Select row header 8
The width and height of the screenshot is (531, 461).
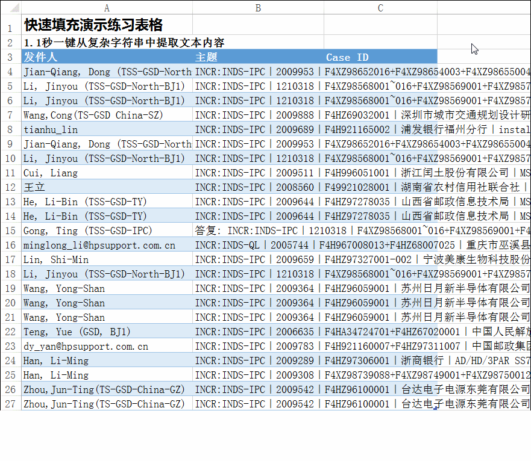pyautogui.click(x=10, y=129)
